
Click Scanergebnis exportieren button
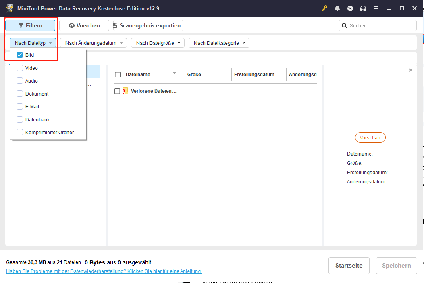coord(148,25)
